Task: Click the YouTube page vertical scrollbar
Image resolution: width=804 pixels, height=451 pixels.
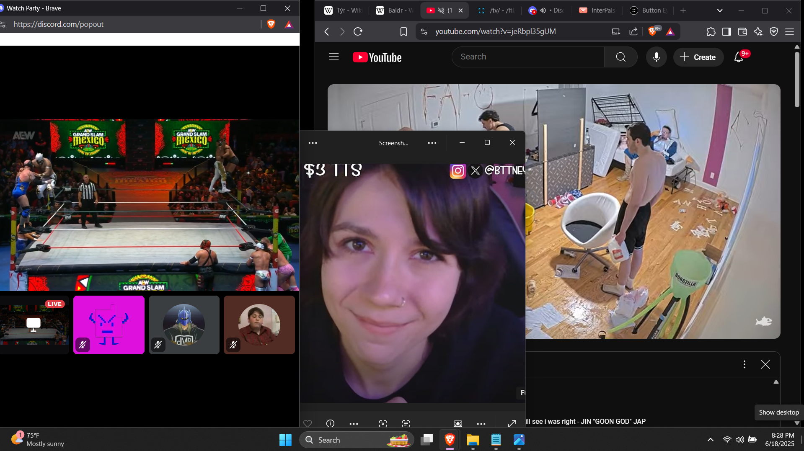Action: (x=797, y=80)
